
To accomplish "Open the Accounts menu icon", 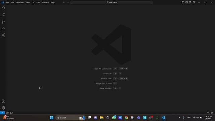I will pos(3,101).
